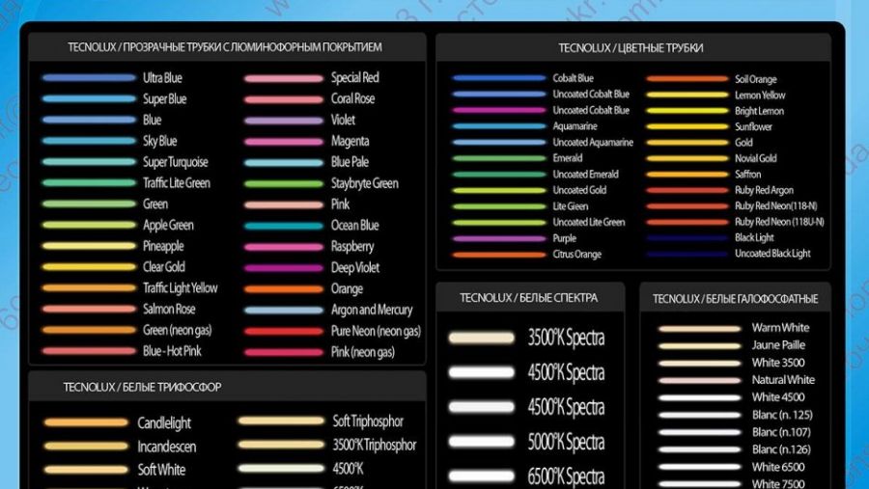Click the 'Novial Gold' label text
The image size is (869, 489).
[756, 158]
